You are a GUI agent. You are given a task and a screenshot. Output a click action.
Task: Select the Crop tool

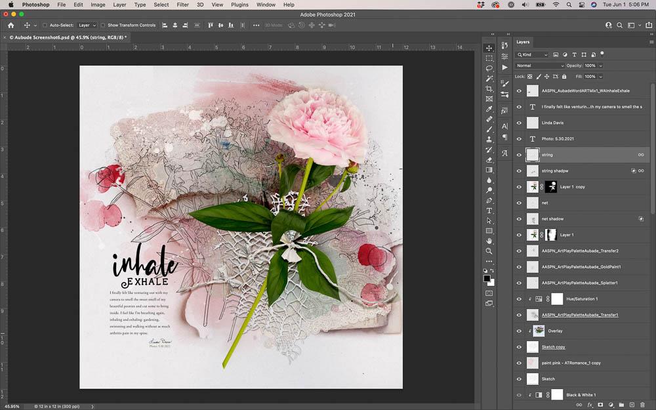tap(489, 89)
